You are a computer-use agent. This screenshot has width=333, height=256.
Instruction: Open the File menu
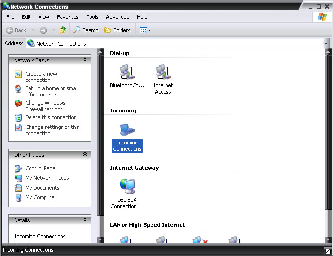point(10,17)
